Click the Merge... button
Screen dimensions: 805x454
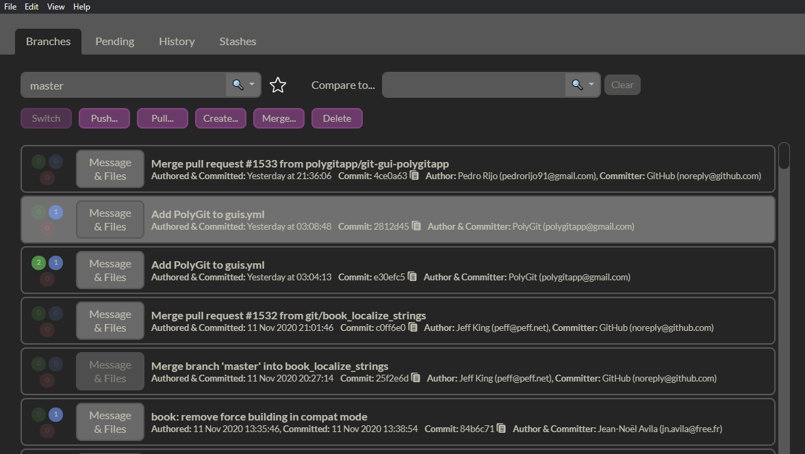coord(279,118)
